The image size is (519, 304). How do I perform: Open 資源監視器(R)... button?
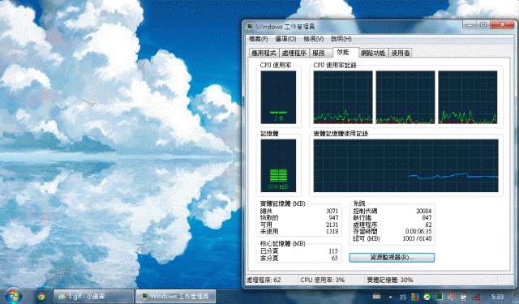[392, 257]
